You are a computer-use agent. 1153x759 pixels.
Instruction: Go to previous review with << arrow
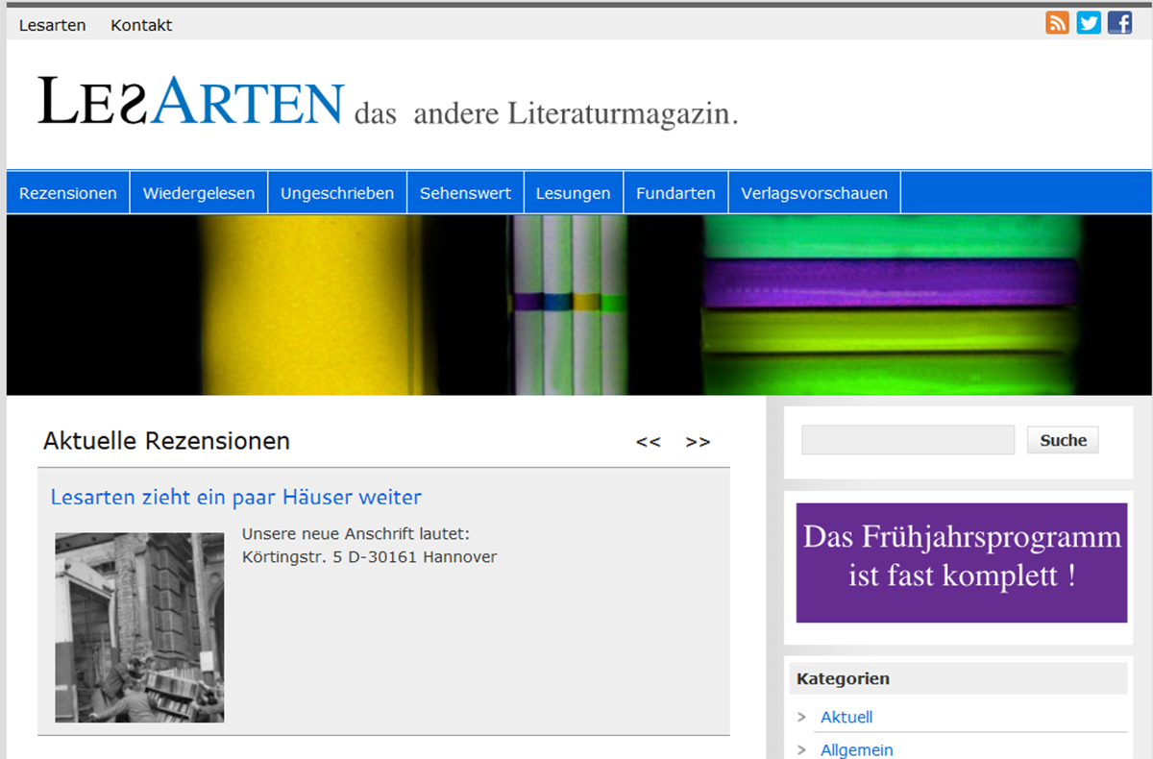(x=649, y=442)
